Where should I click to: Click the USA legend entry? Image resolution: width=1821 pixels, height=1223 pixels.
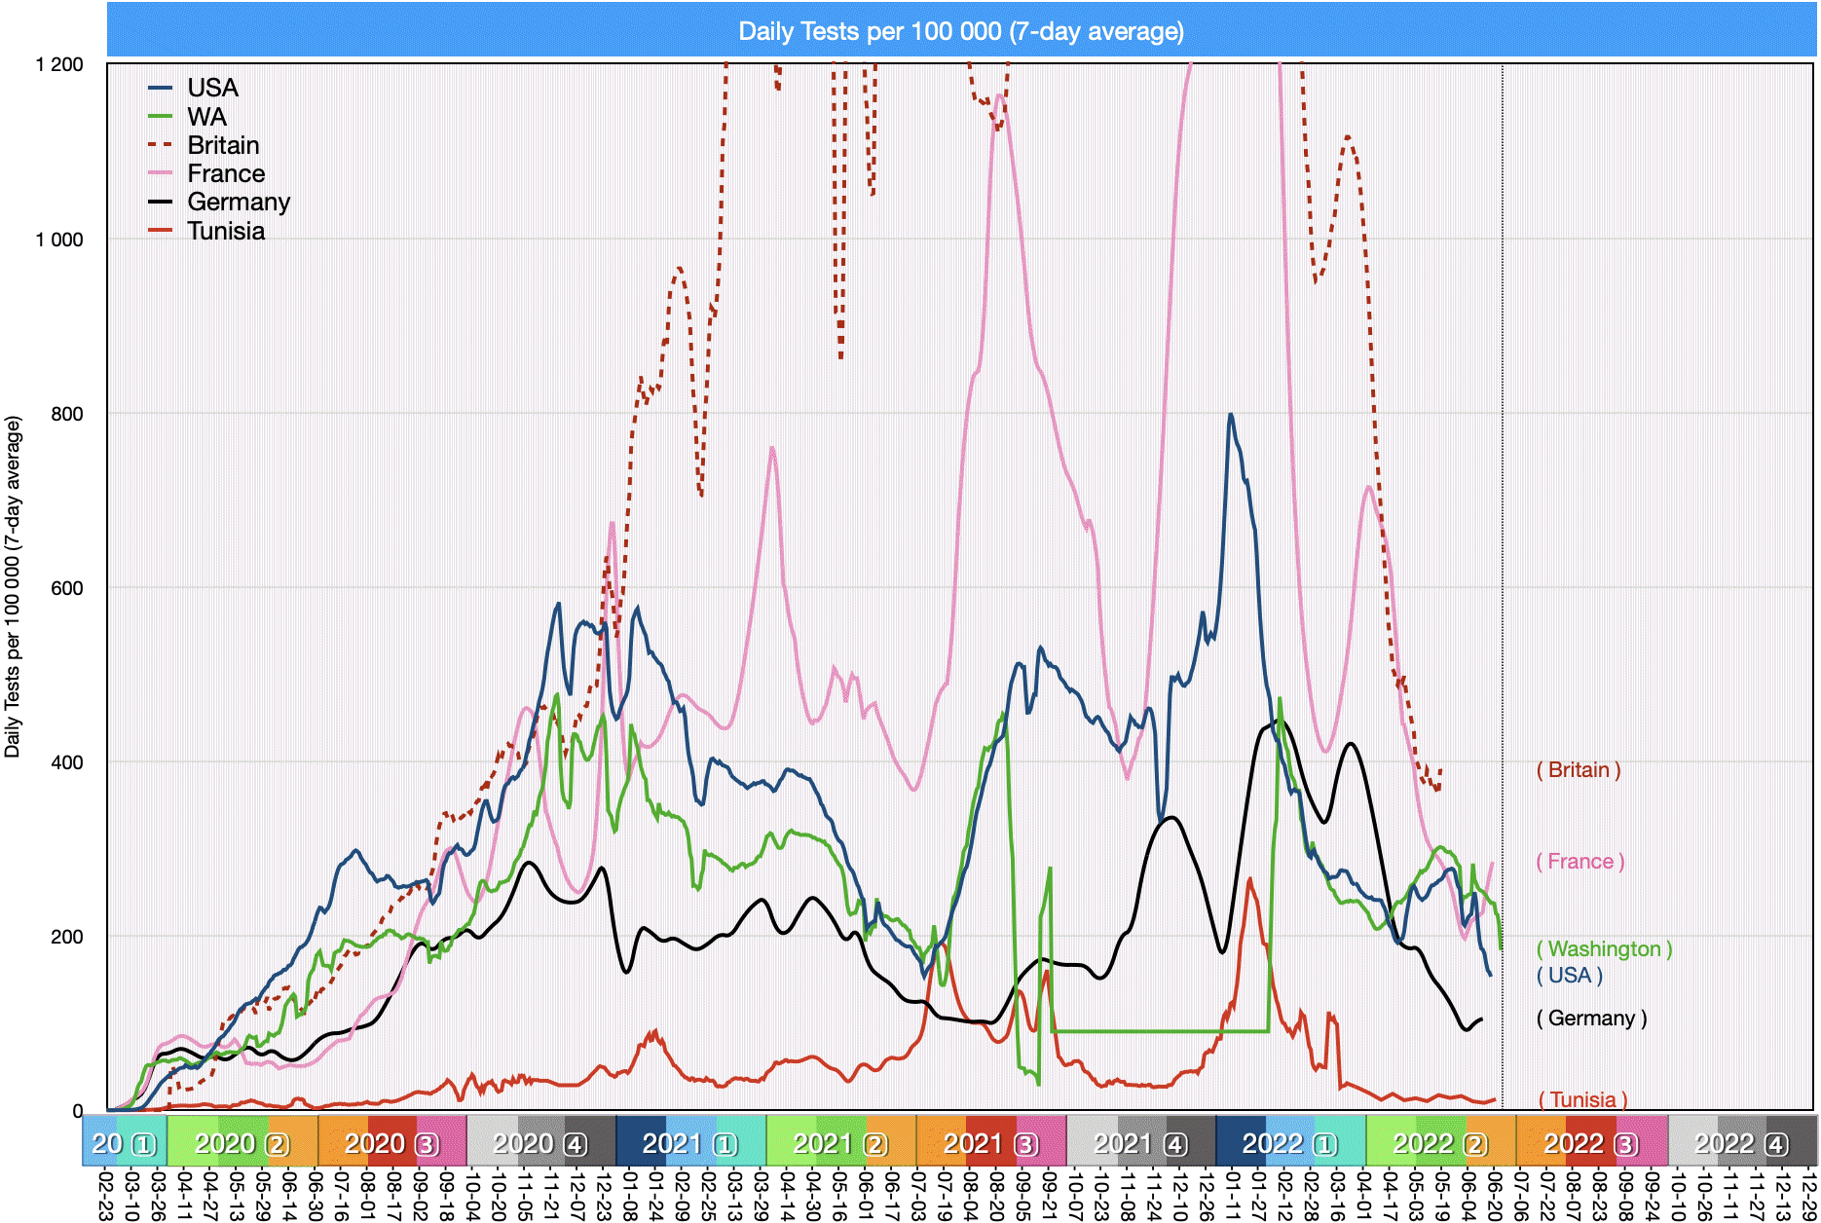(x=212, y=88)
